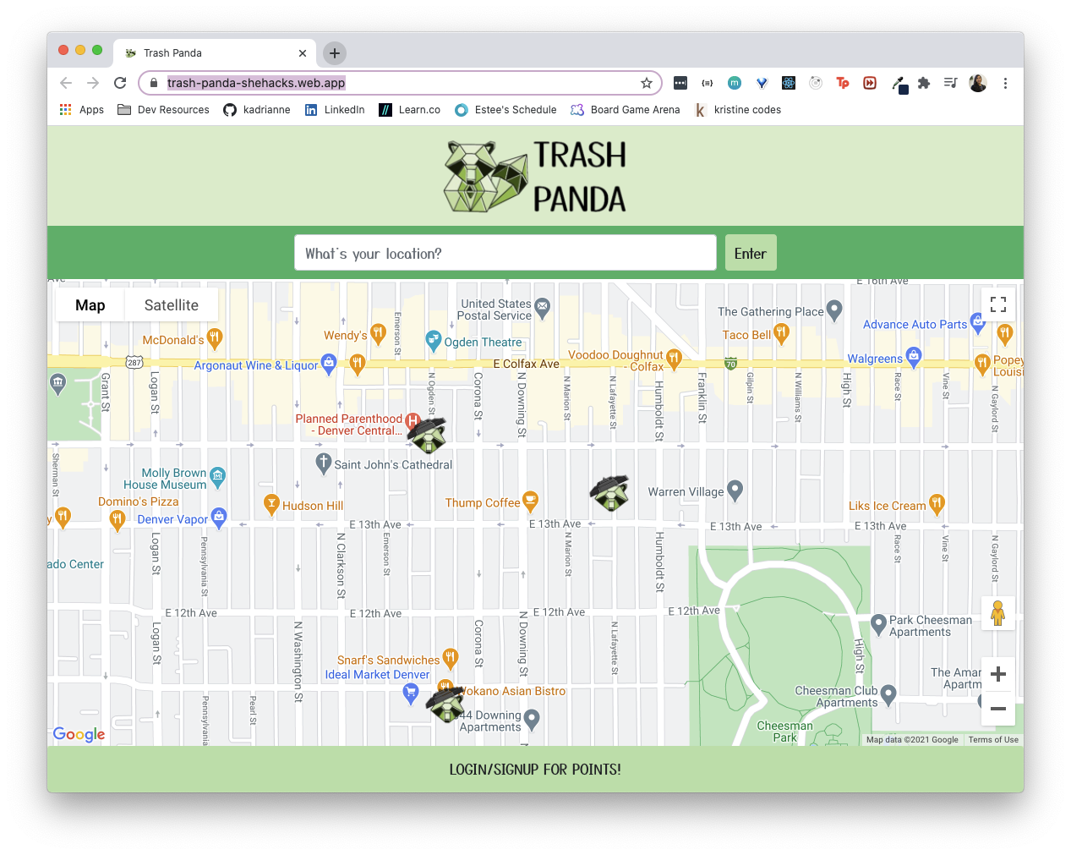Click the browser address bar URL
The width and height of the screenshot is (1071, 855).
(x=256, y=83)
